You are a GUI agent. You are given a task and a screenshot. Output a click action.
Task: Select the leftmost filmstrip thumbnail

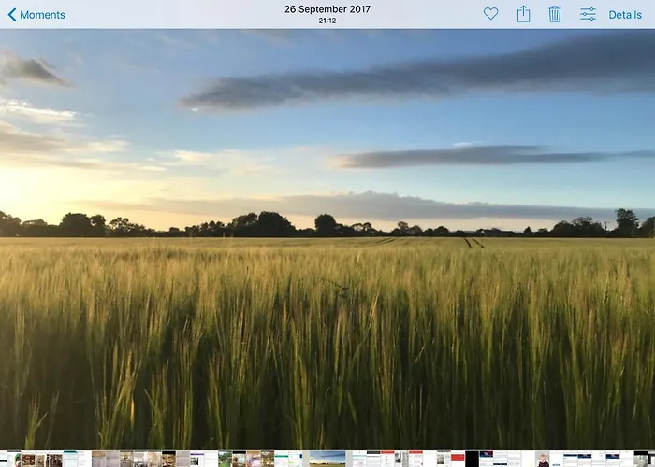(x=4, y=459)
